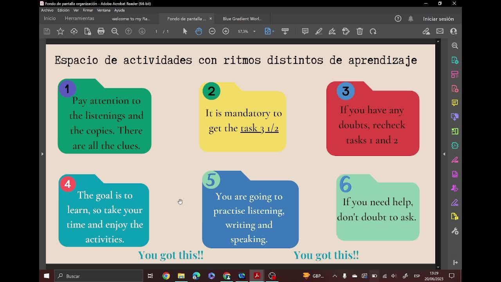Switch to 'Blue Gradient Worl...' tab
Viewport: 501px width, 282px height.
click(x=242, y=19)
